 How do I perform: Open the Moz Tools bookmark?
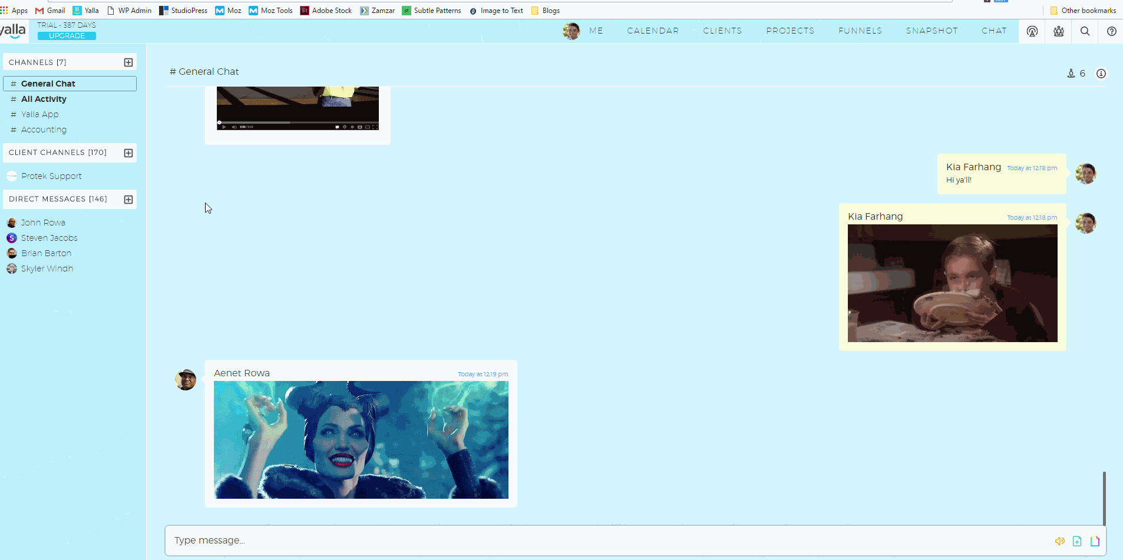point(270,11)
